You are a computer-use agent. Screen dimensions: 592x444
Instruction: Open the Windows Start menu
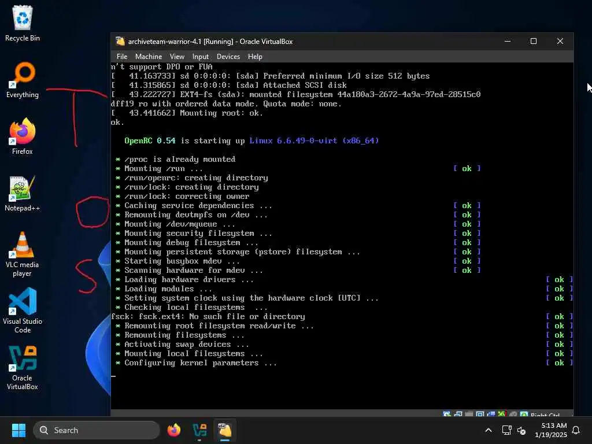[x=18, y=430]
